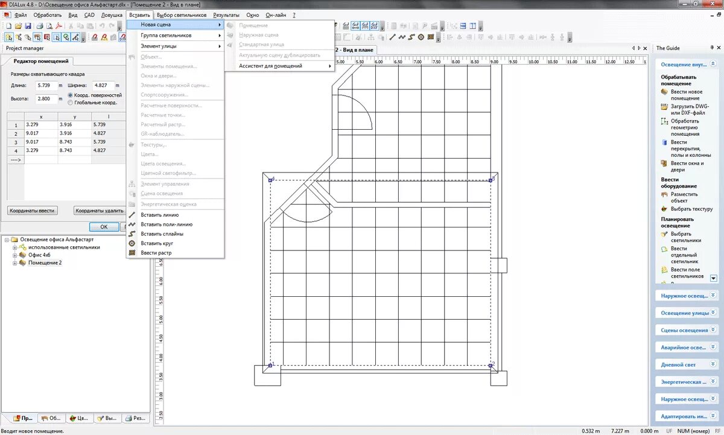
Task: Open the 'Результаты' menu
Action: click(x=226, y=14)
